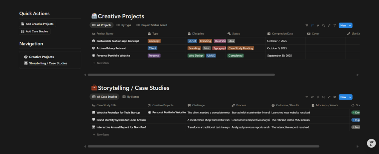Open automations lightning icon in Case Studies
Viewport: 379px width, 154px height.
pos(318,97)
